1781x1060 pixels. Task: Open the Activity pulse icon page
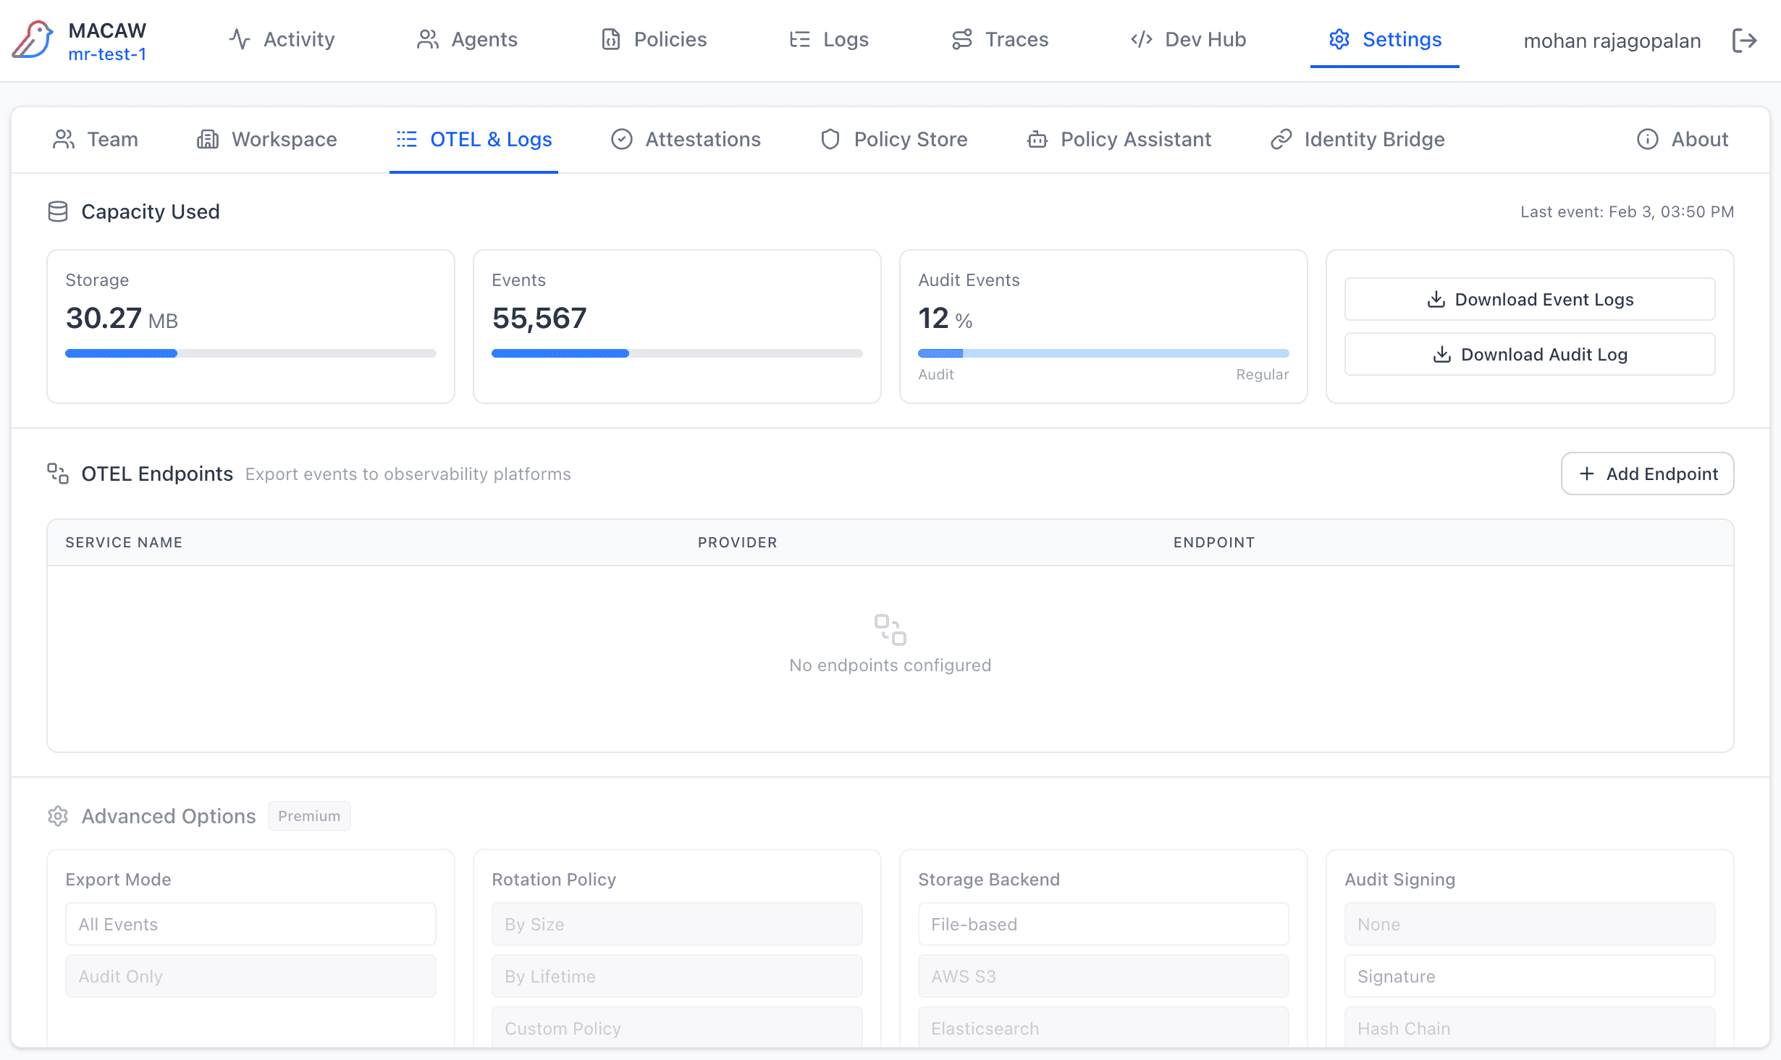point(240,39)
